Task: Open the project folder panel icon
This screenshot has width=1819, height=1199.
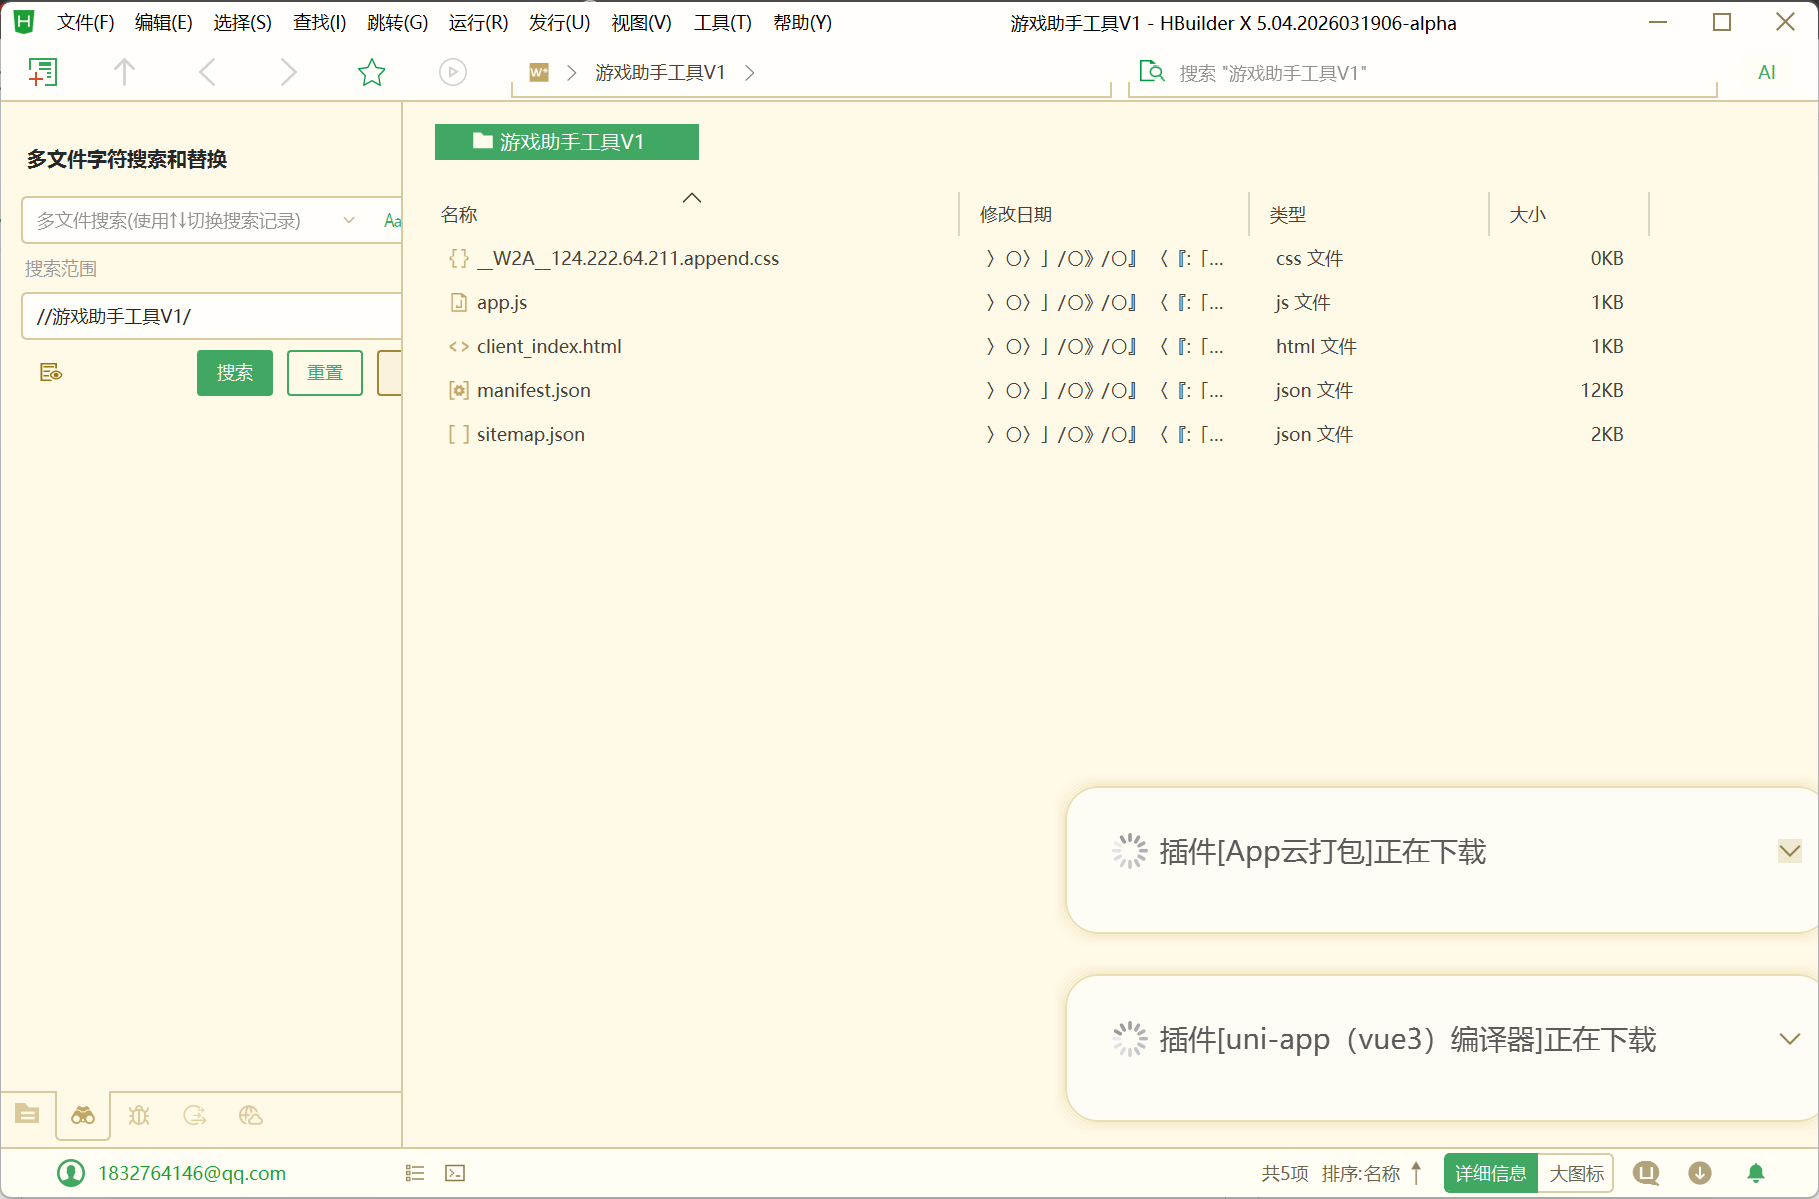Action: pos(27,1115)
